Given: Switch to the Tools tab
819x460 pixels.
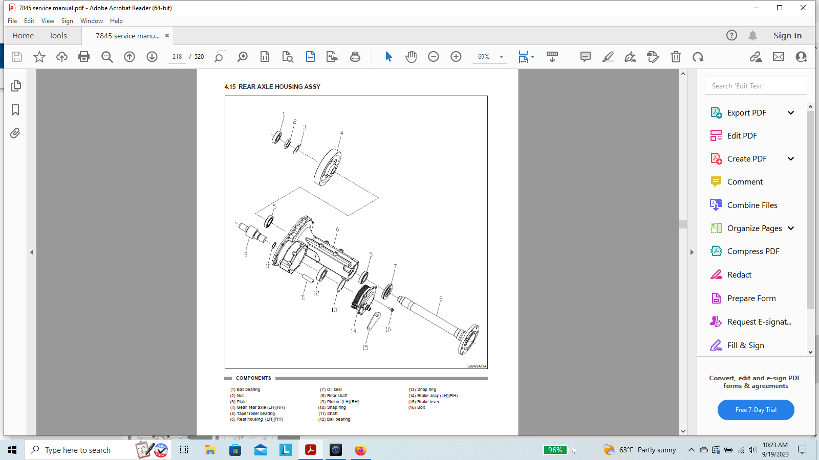Looking at the screenshot, I should (x=58, y=36).
